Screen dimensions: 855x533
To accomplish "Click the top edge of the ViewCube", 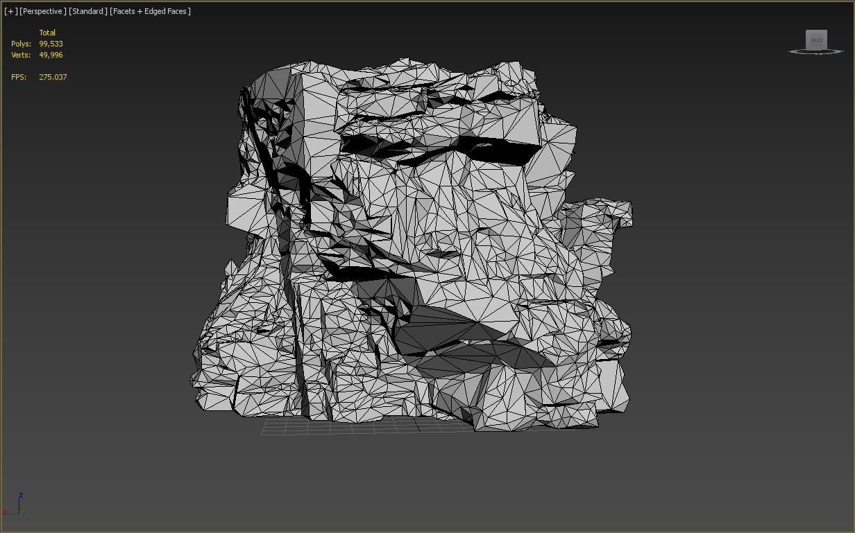I will pos(816,30).
